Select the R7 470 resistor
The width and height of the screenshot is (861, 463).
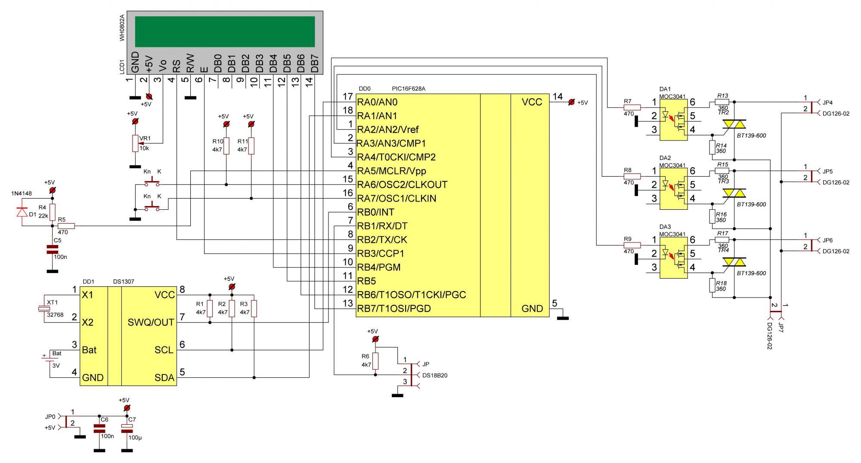click(x=632, y=107)
